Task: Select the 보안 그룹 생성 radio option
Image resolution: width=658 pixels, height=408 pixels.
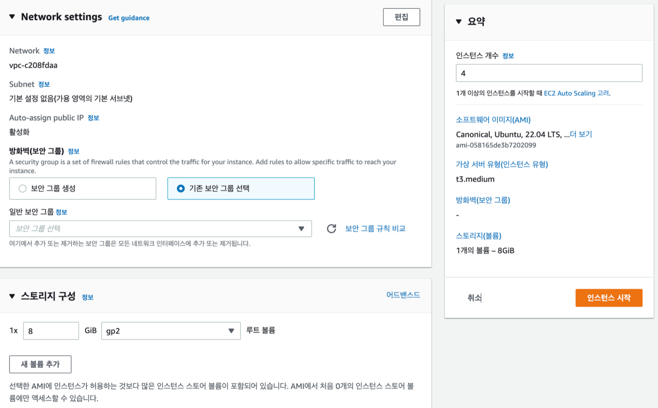Action: point(23,188)
